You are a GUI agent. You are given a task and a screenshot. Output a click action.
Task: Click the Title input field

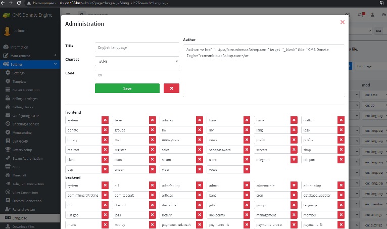coord(137,48)
